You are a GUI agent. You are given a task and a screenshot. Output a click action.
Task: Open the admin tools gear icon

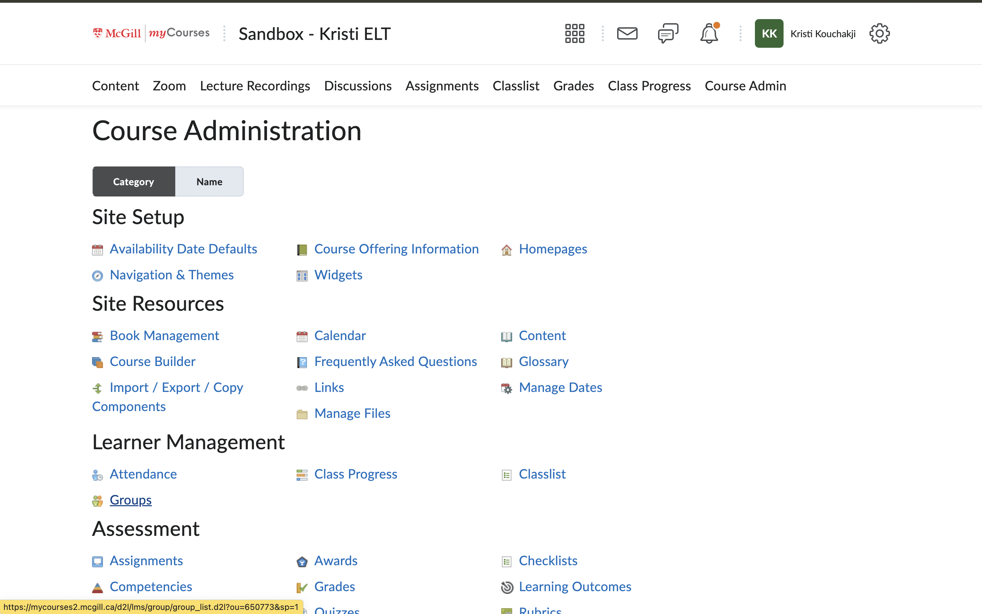pyautogui.click(x=879, y=33)
